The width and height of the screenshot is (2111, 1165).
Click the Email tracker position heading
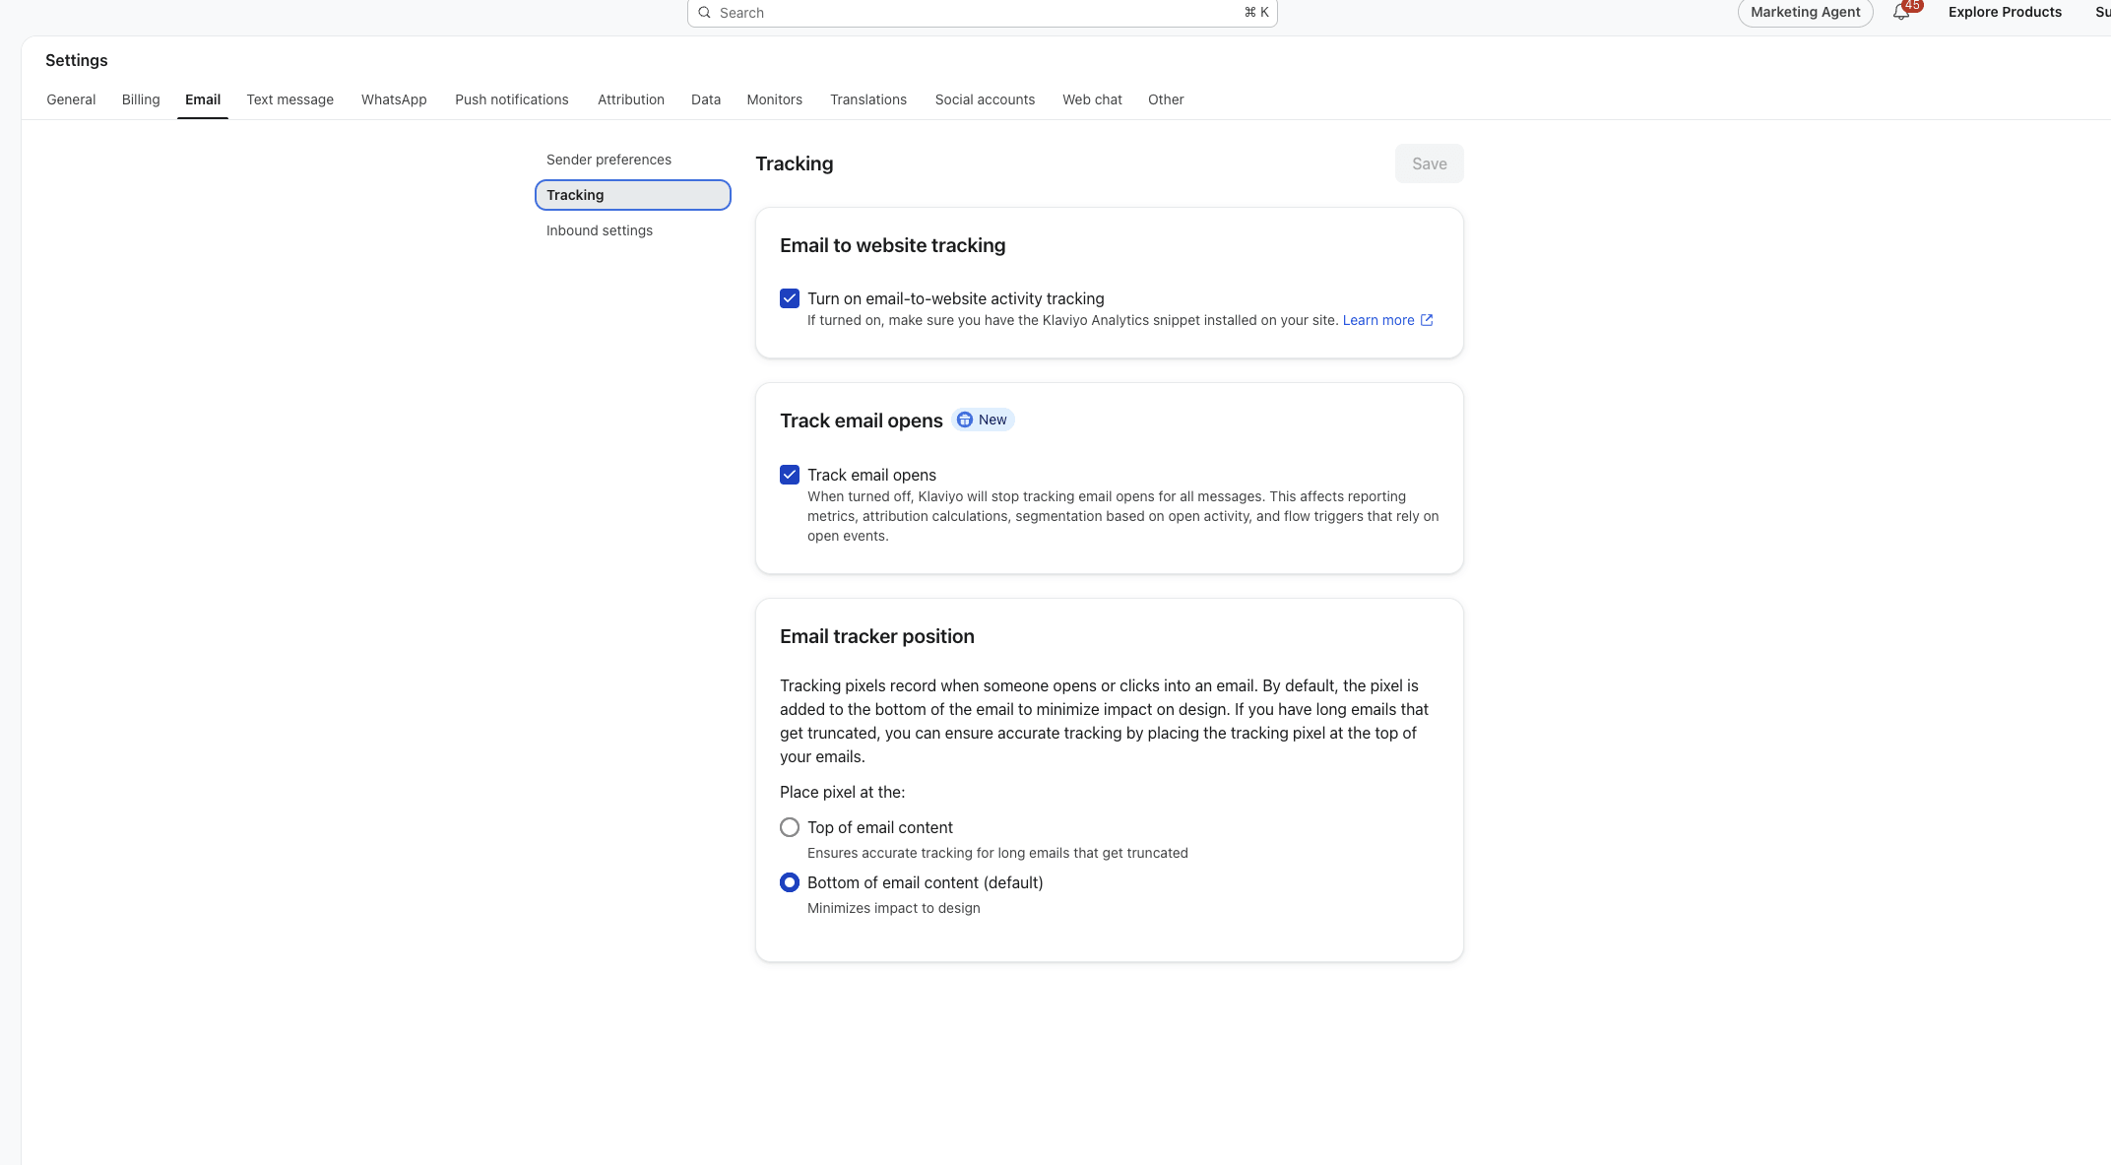(877, 636)
